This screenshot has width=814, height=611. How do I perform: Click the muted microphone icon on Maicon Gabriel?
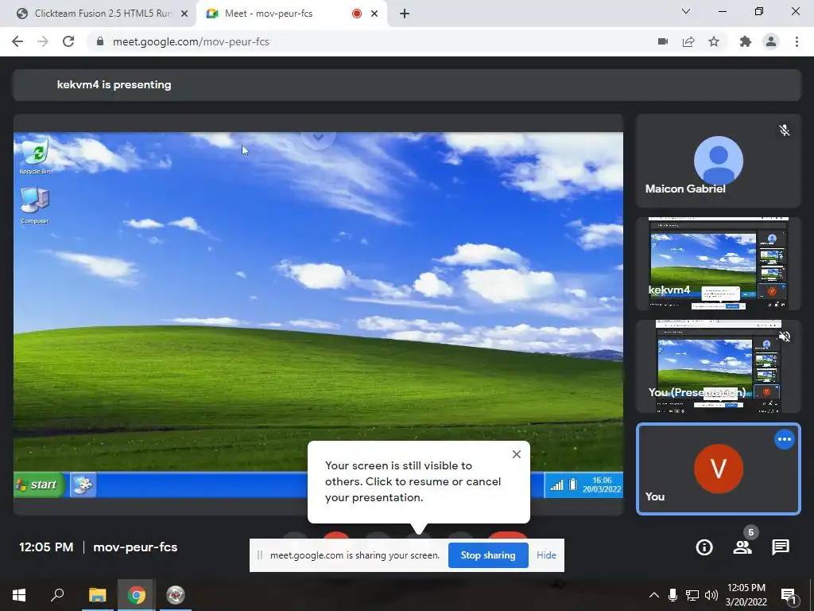click(x=785, y=130)
